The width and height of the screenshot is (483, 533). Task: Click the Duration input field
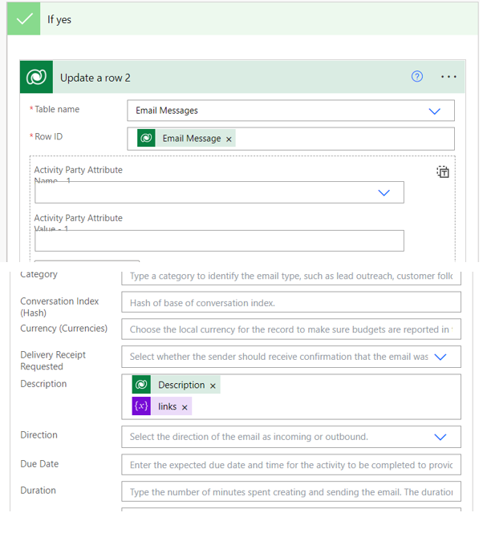(x=291, y=491)
